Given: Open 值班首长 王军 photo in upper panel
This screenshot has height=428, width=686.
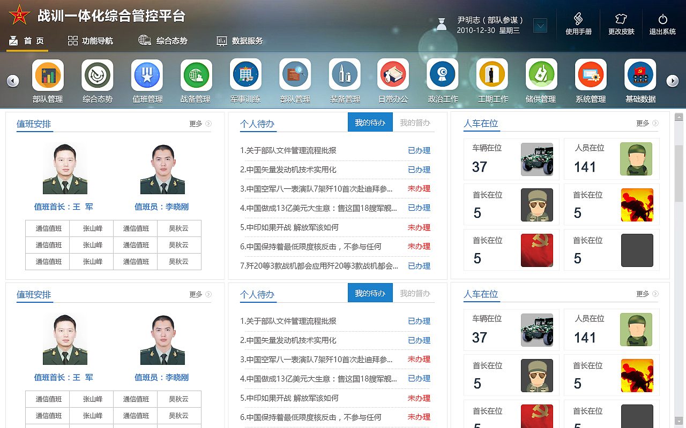Looking at the screenshot, I should coord(65,169).
